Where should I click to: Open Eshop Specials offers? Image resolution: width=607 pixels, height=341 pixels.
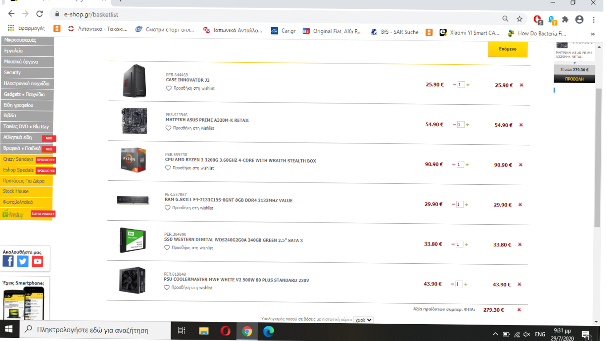click(27, 170)
